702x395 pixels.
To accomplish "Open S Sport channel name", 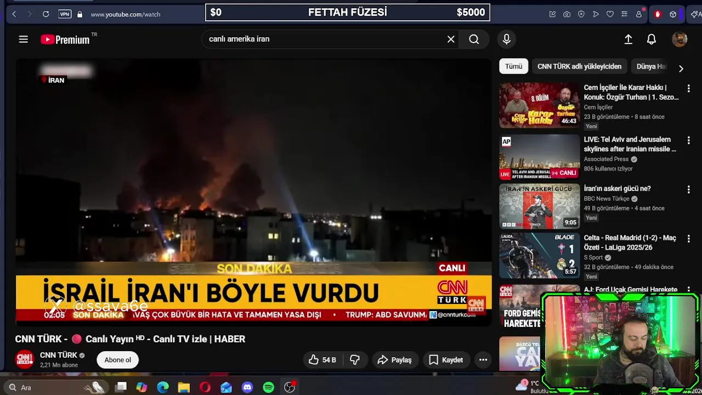I will pyautogui.click(x=593, y=257).
